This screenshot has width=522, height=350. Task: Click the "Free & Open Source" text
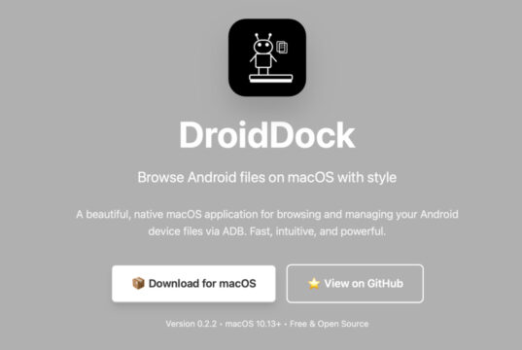330,324
